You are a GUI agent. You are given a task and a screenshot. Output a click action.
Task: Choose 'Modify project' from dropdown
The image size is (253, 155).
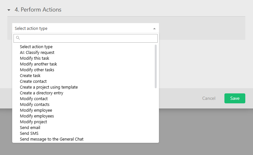(x=33, y=122)
